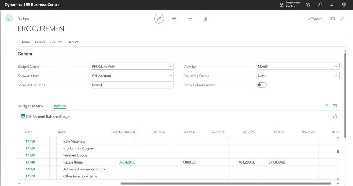Go back using the arrow button

click(9, 18)
